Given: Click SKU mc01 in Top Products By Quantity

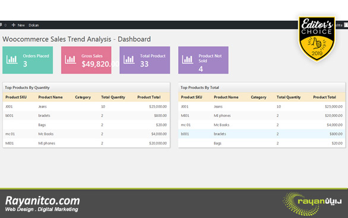Looking at the screenshot, I should pos(10,134).
